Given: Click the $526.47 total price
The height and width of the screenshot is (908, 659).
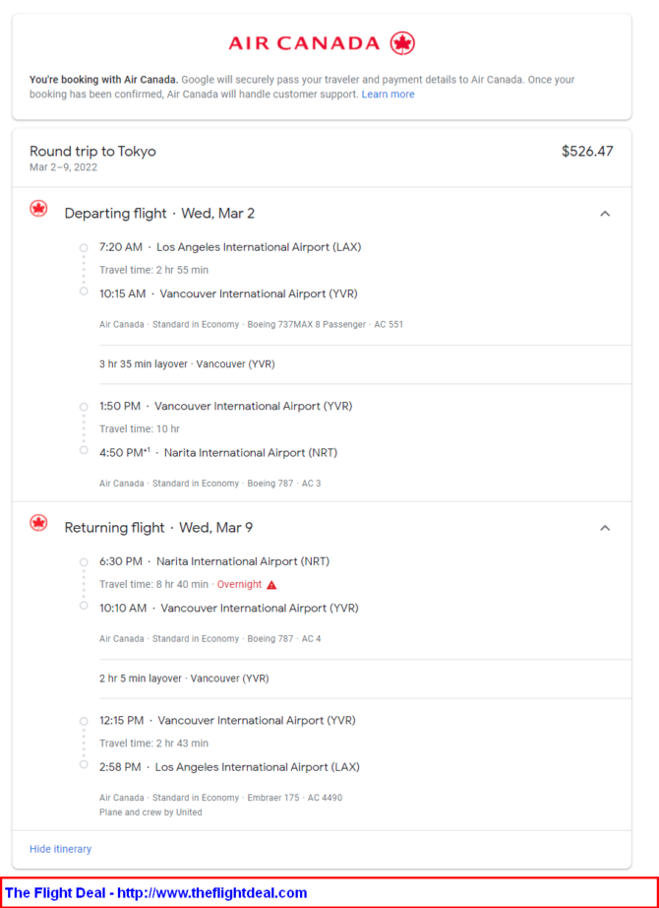Looking at the screenshot, I should point(587,151).
